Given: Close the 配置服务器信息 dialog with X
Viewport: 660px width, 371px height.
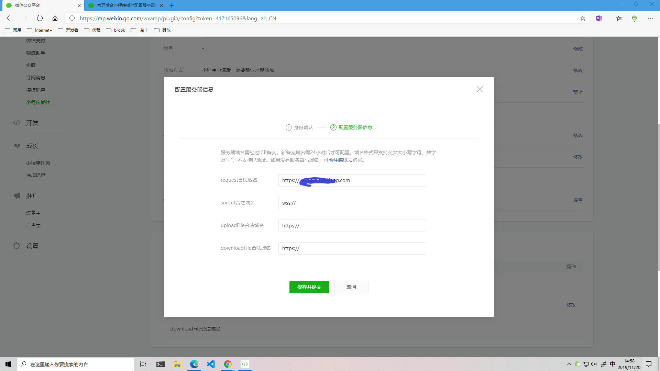Looking at the screenshot, I should (x=480, y=89).
